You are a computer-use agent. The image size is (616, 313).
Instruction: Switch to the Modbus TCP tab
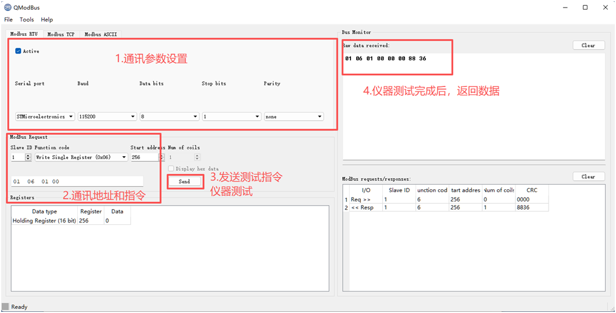click(x=61, y=34)
